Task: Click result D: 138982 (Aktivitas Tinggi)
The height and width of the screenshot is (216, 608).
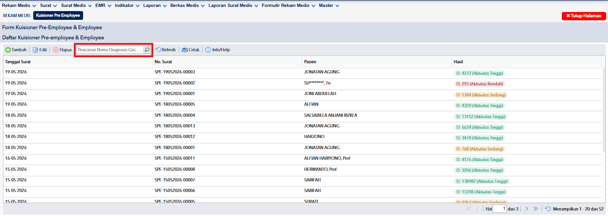Action: (x=482, y=181)
